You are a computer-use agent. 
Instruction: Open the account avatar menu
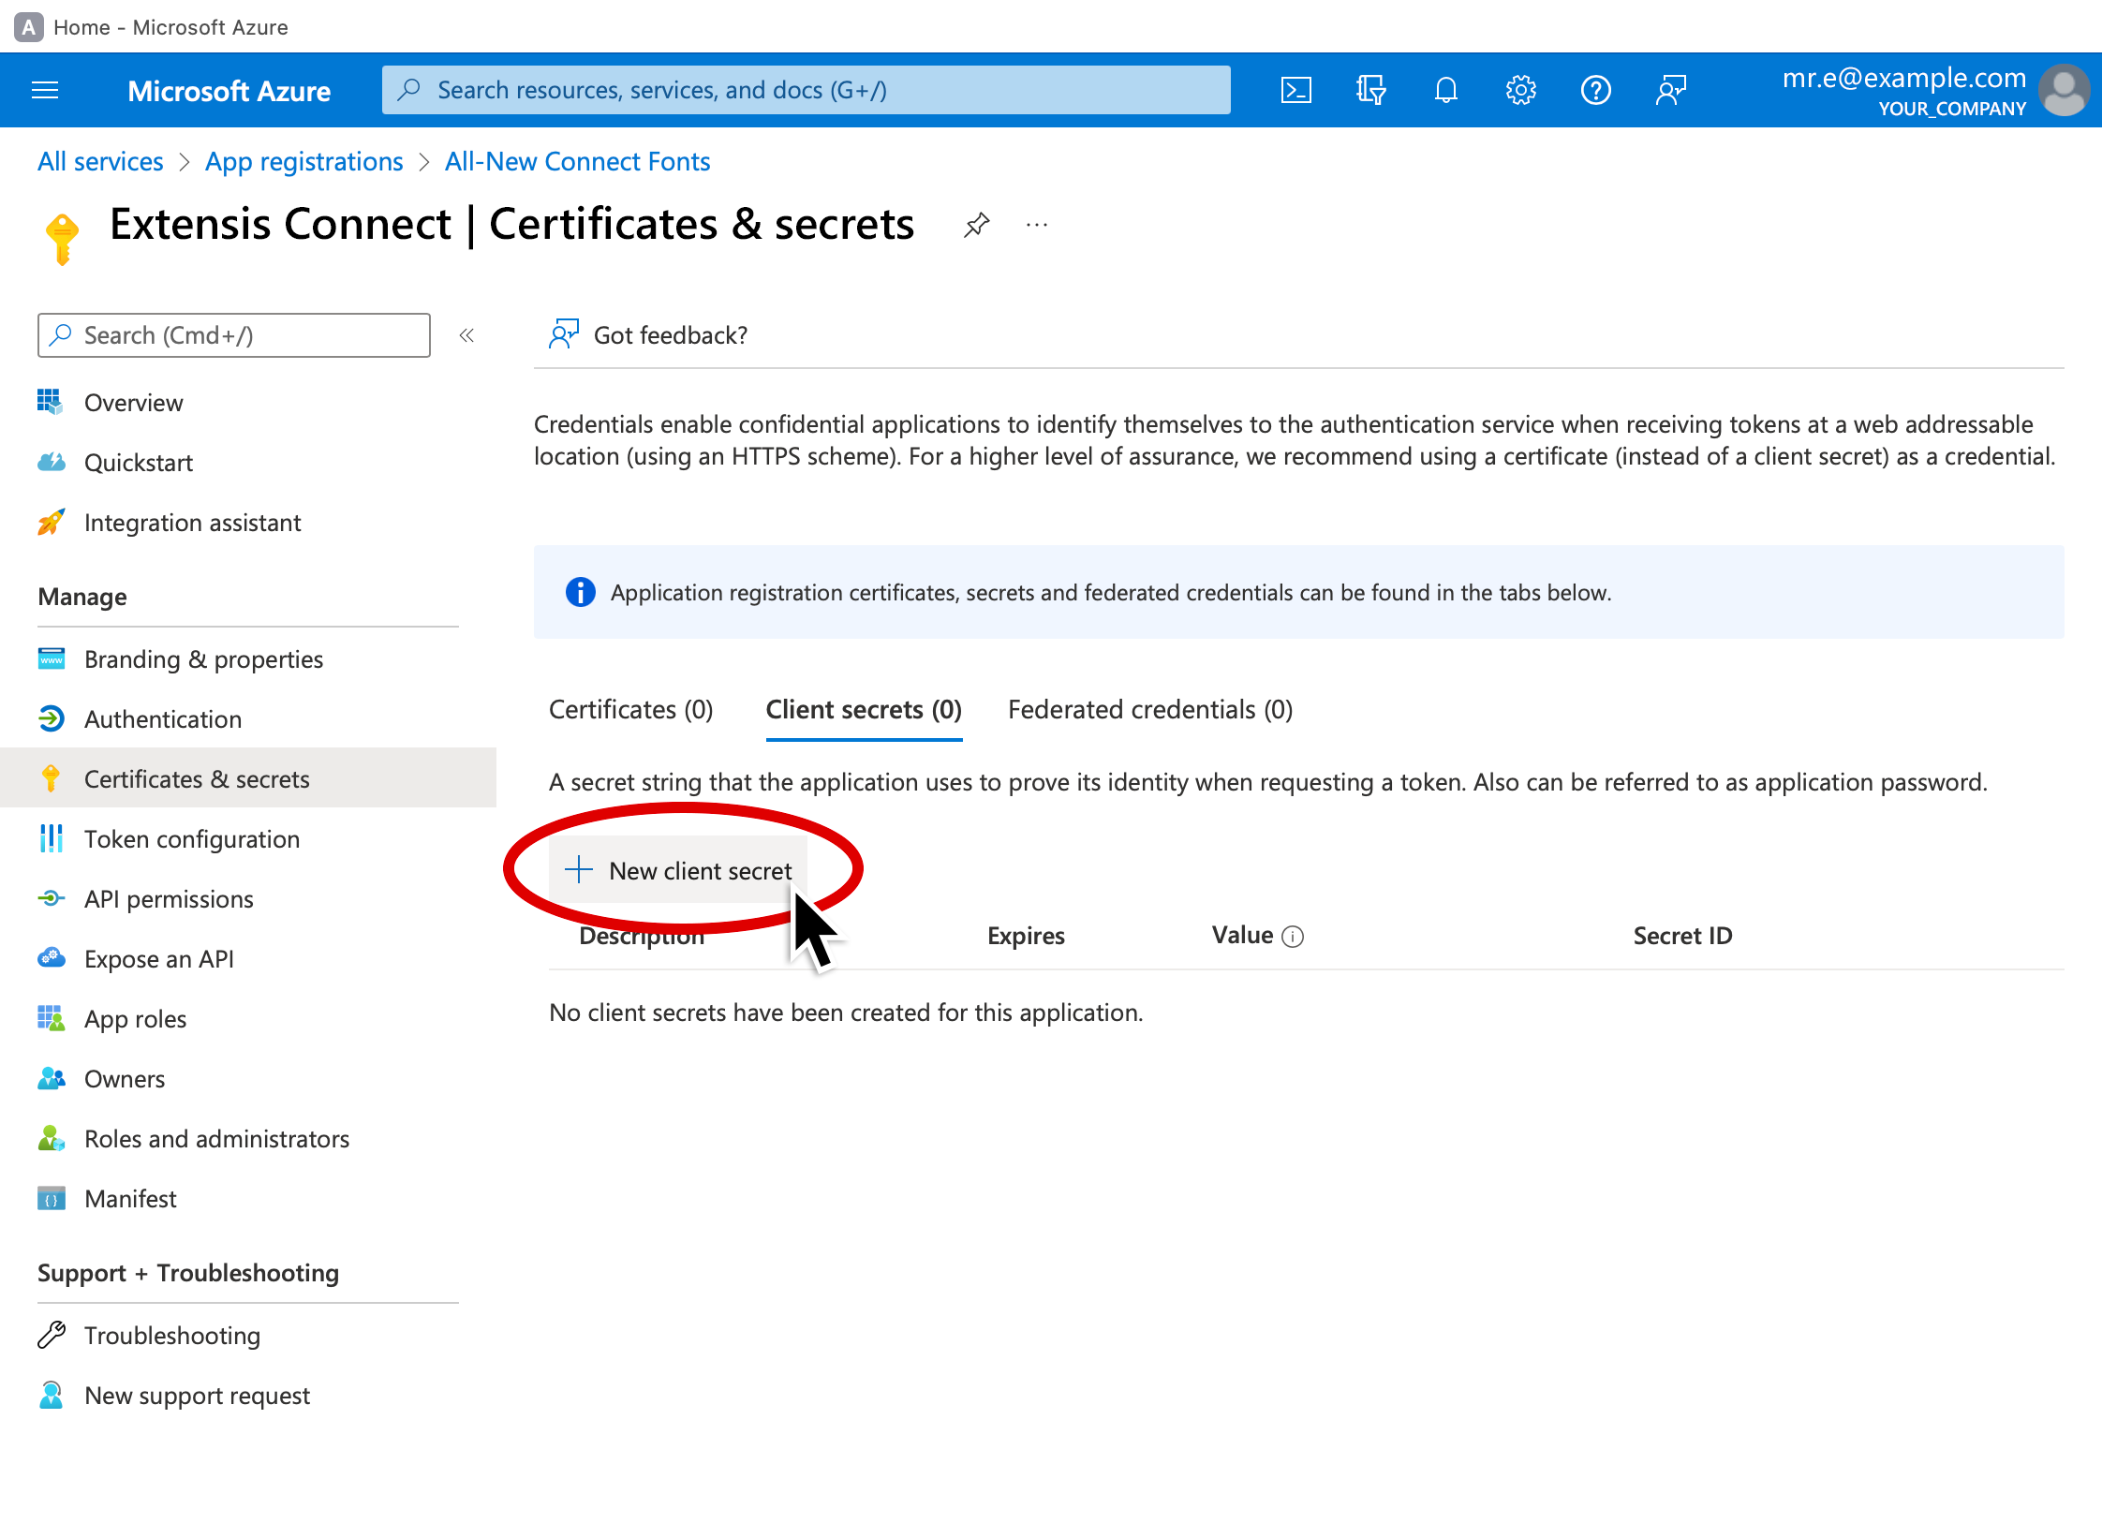point(2064,90)
